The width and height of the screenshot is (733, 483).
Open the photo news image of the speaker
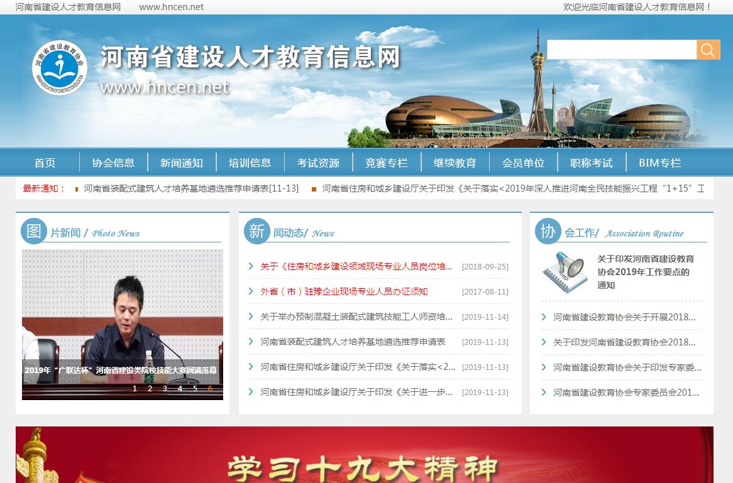pos(123,308)
